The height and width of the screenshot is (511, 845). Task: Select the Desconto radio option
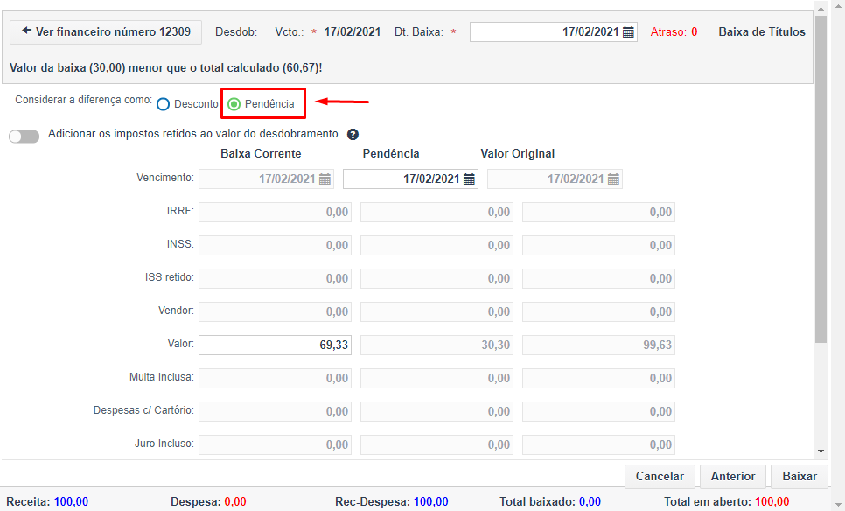click(x=164, y=104)
